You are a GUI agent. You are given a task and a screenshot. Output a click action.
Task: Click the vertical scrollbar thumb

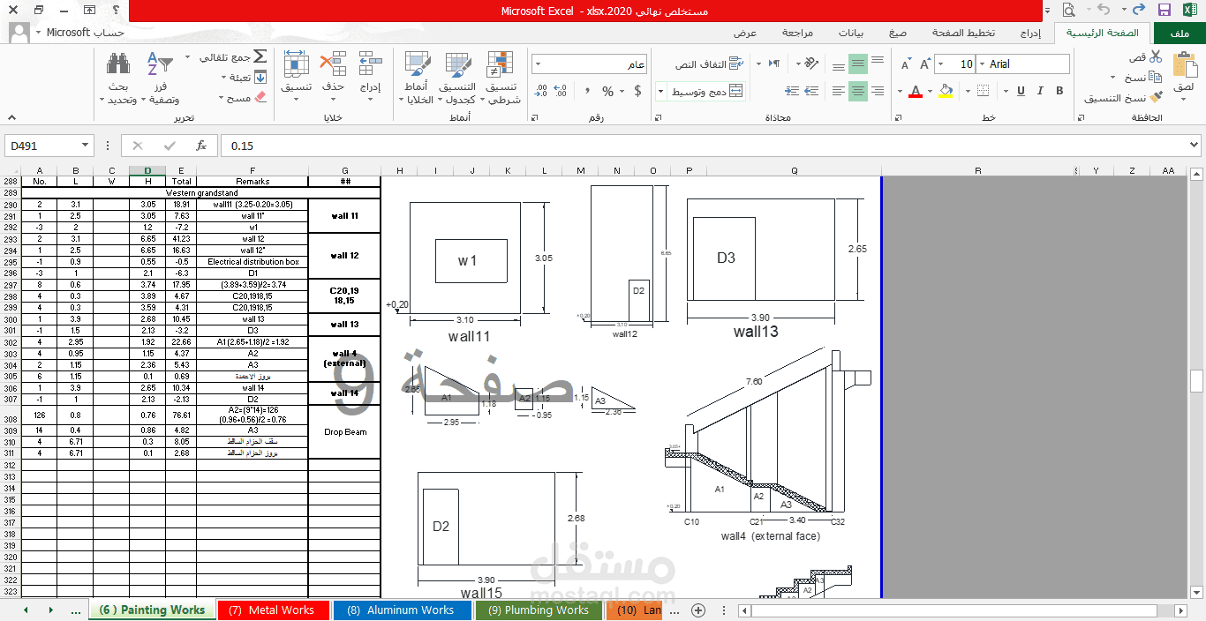(x=1197, y=380)
